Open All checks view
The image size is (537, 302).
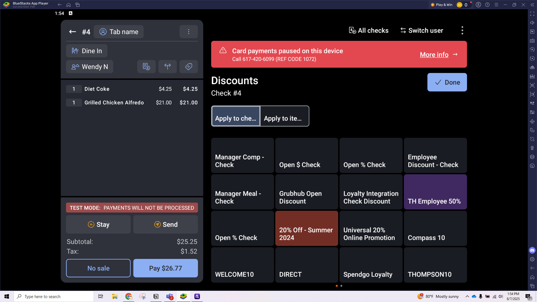point(369,30)
